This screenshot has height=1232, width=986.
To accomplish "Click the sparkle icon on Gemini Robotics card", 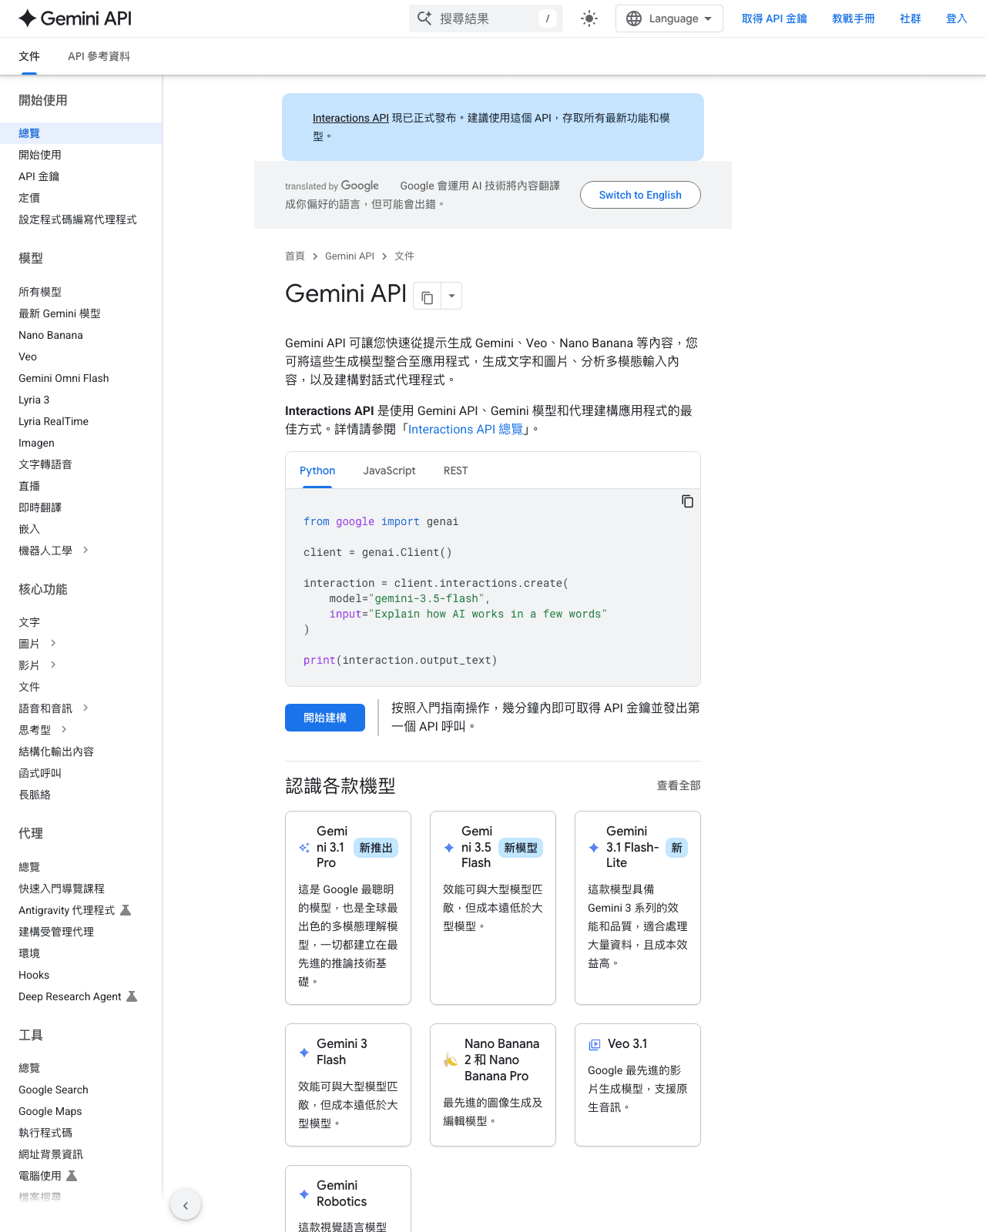I will 304,1194.
